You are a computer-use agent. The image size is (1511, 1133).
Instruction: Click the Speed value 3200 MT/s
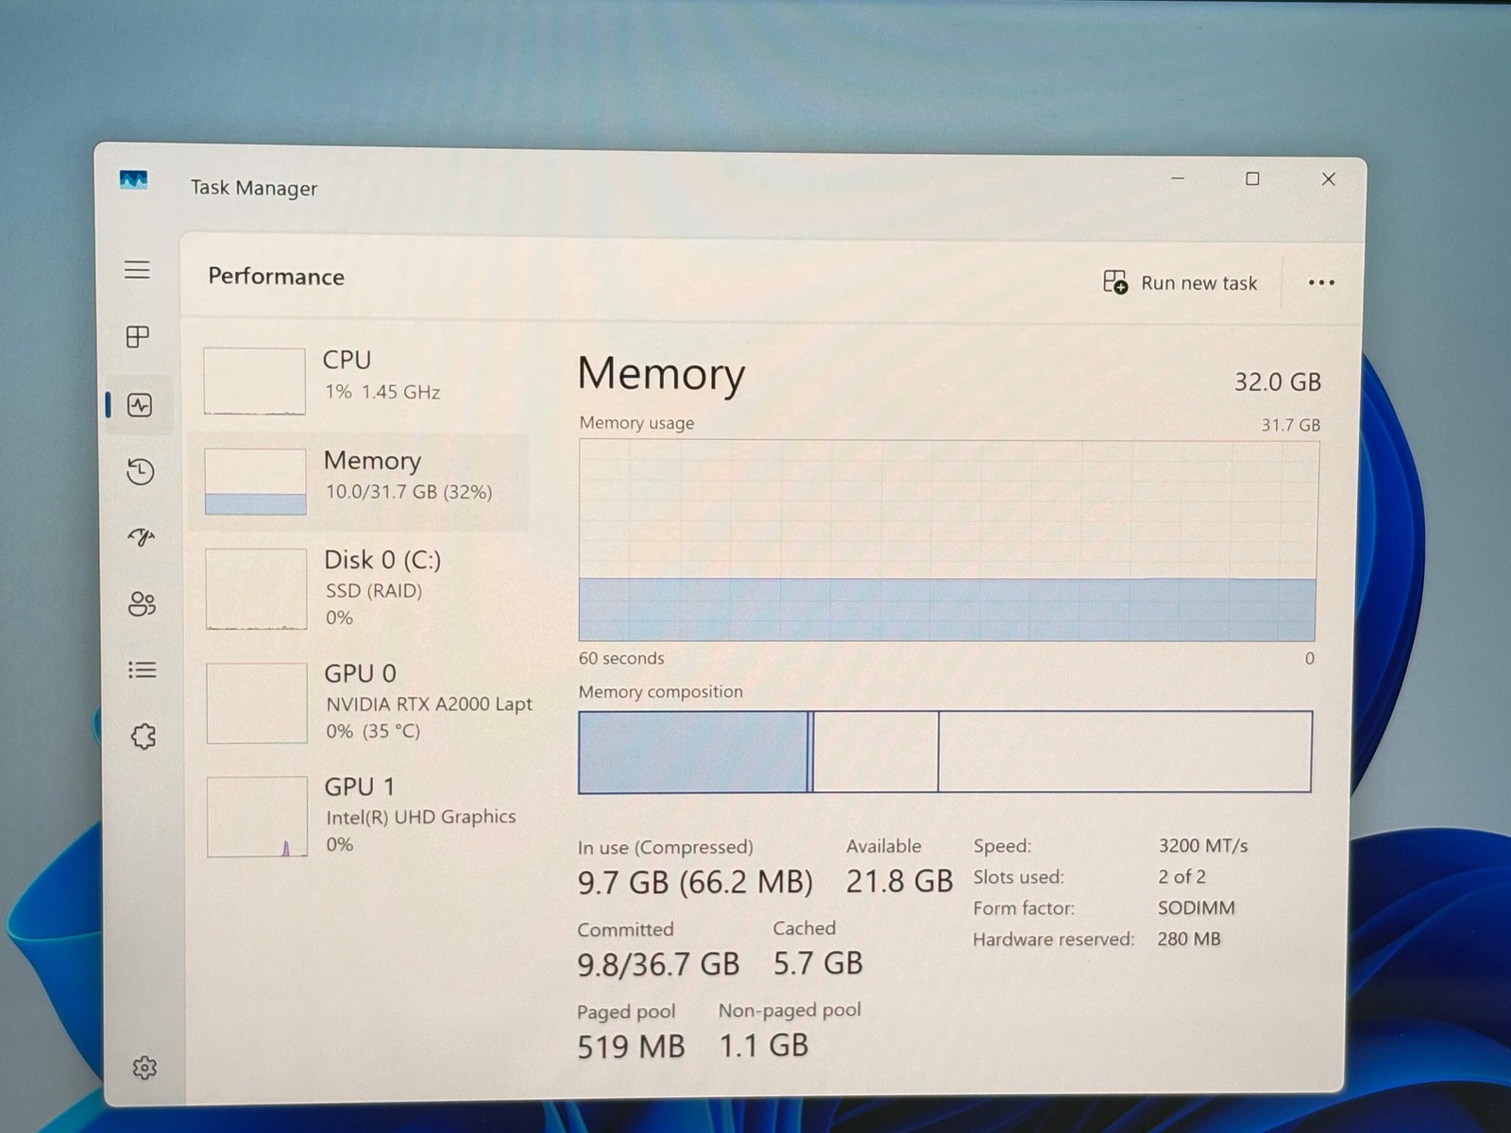point(1203,846)
